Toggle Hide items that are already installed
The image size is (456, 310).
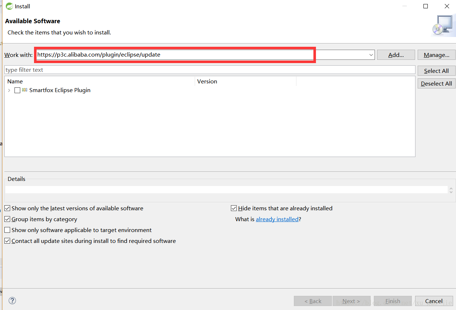[x=234, y=208]
